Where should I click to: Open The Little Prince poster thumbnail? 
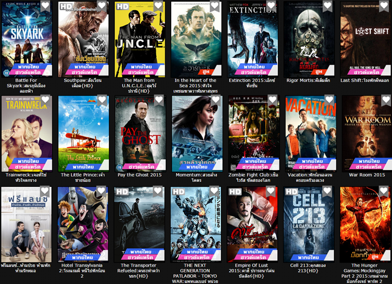84,133
